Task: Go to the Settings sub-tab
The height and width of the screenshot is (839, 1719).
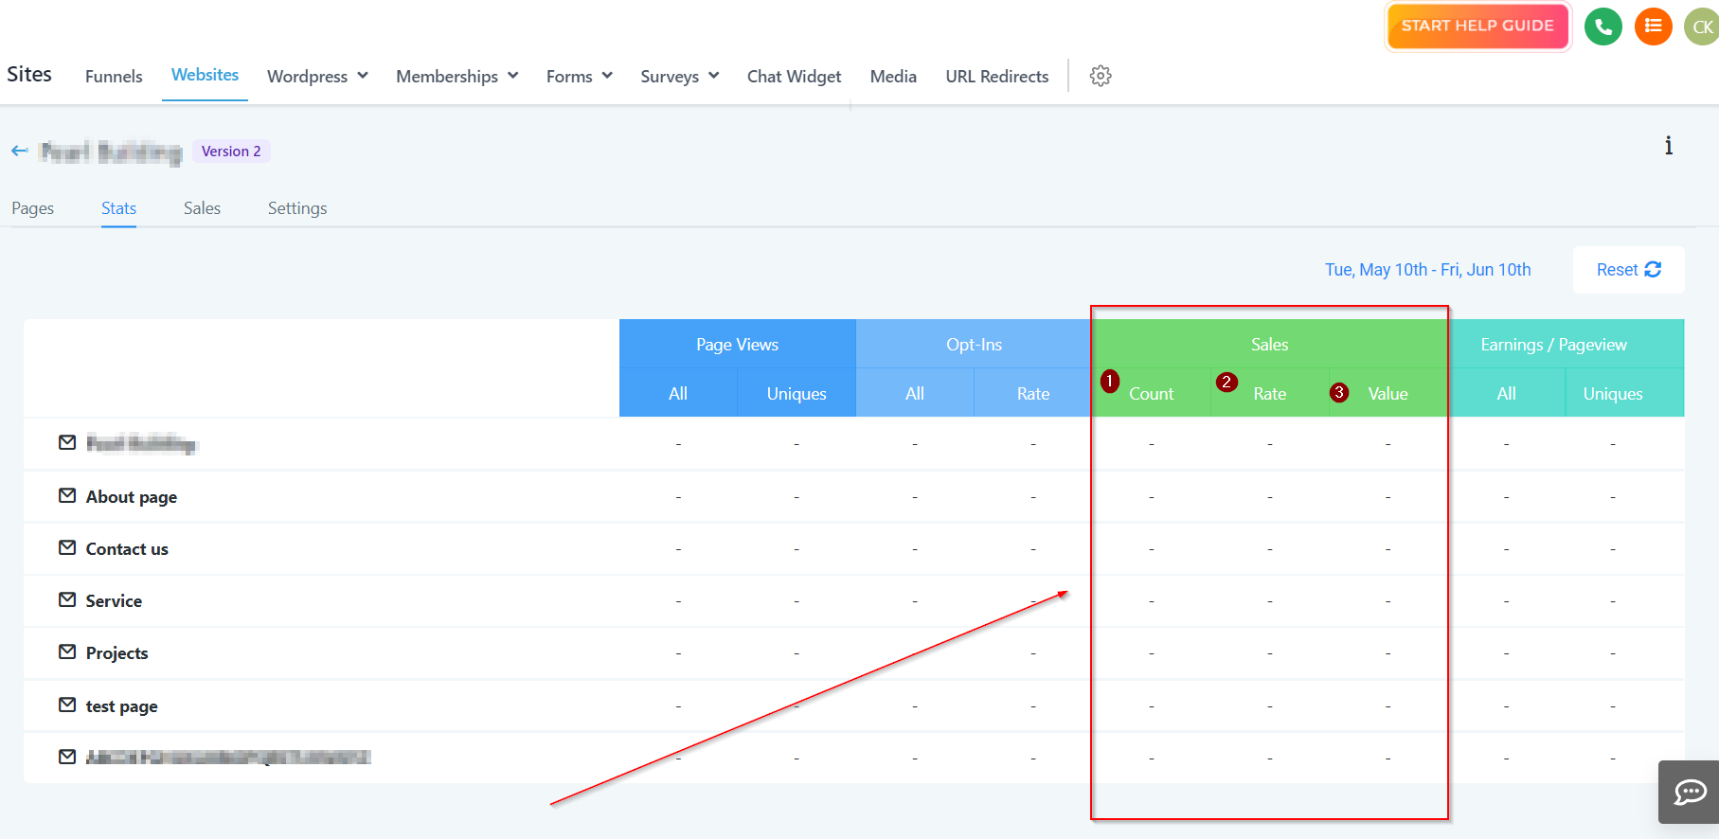Action: 297,208
